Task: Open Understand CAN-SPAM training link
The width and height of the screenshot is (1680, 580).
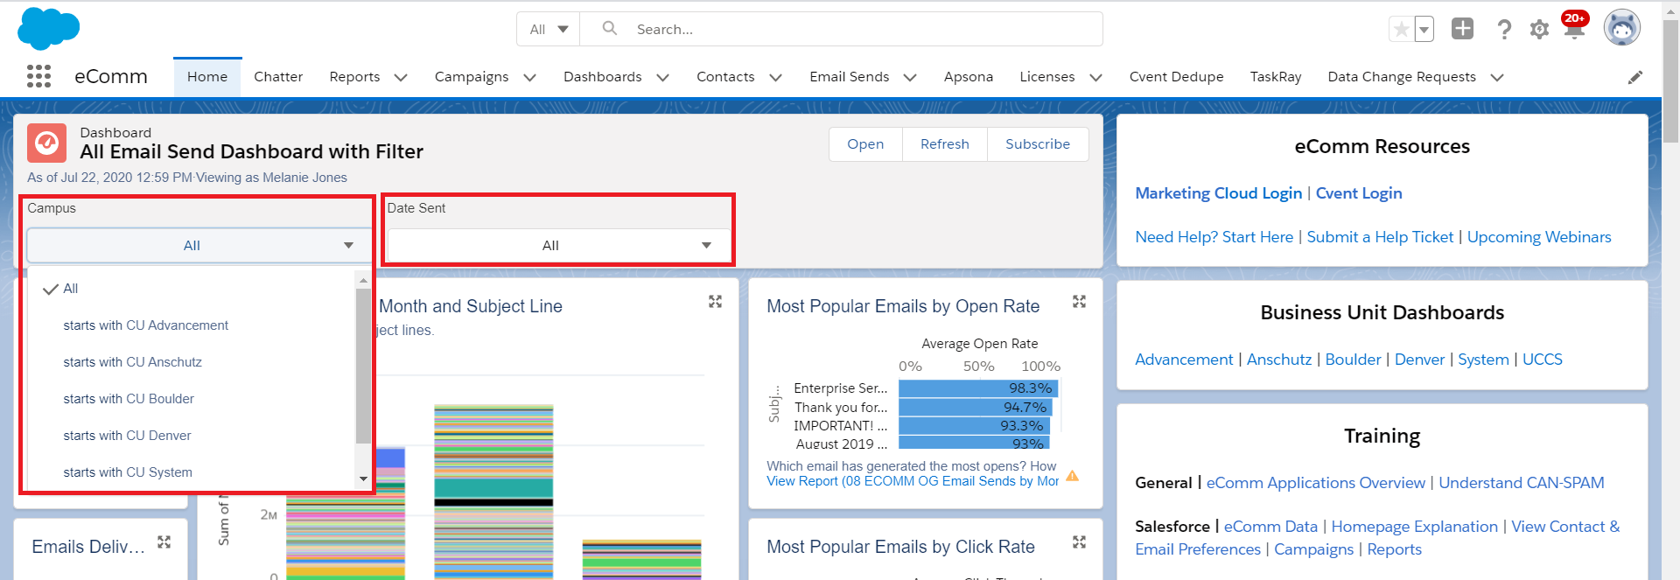Action: pyautogui.click(x=1522, y=483)
